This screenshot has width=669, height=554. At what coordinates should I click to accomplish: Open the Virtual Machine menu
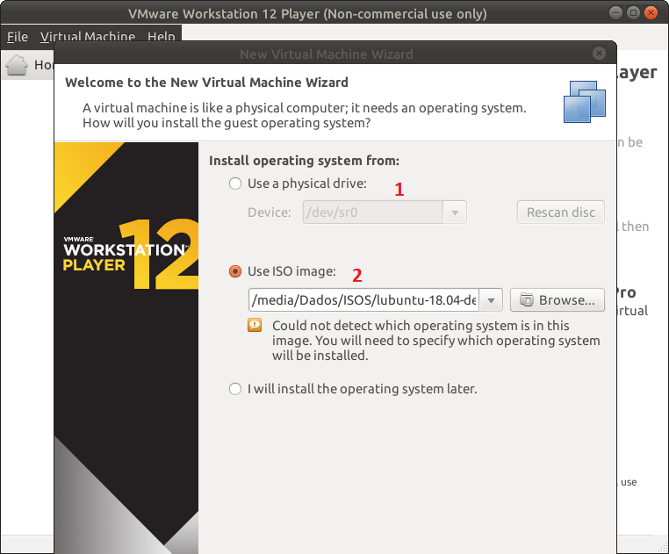tap(88, 37)
